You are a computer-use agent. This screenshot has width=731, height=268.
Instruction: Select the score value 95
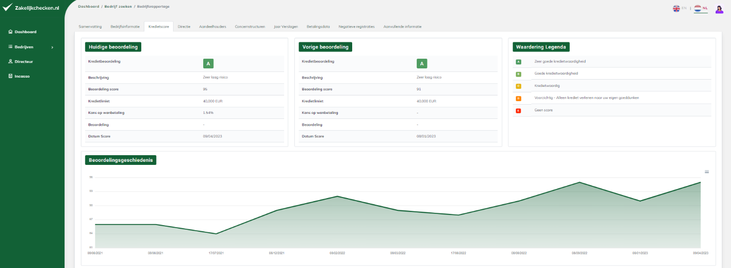point(205,89)
